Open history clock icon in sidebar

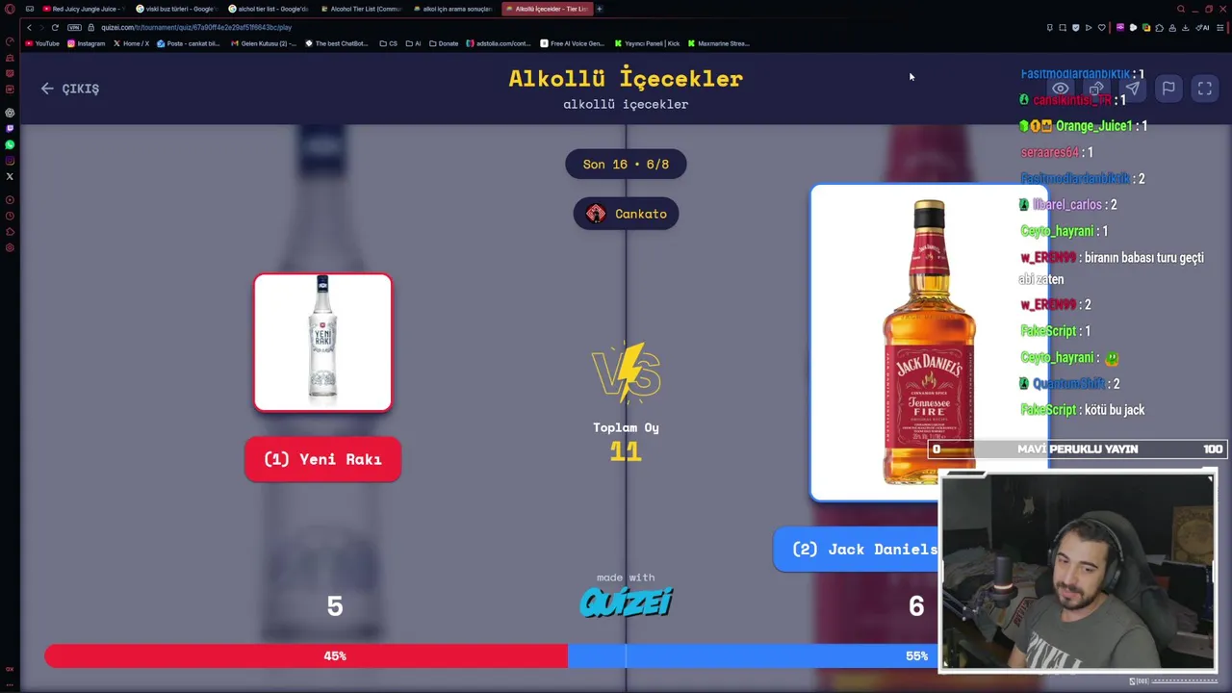coord(10,216)
